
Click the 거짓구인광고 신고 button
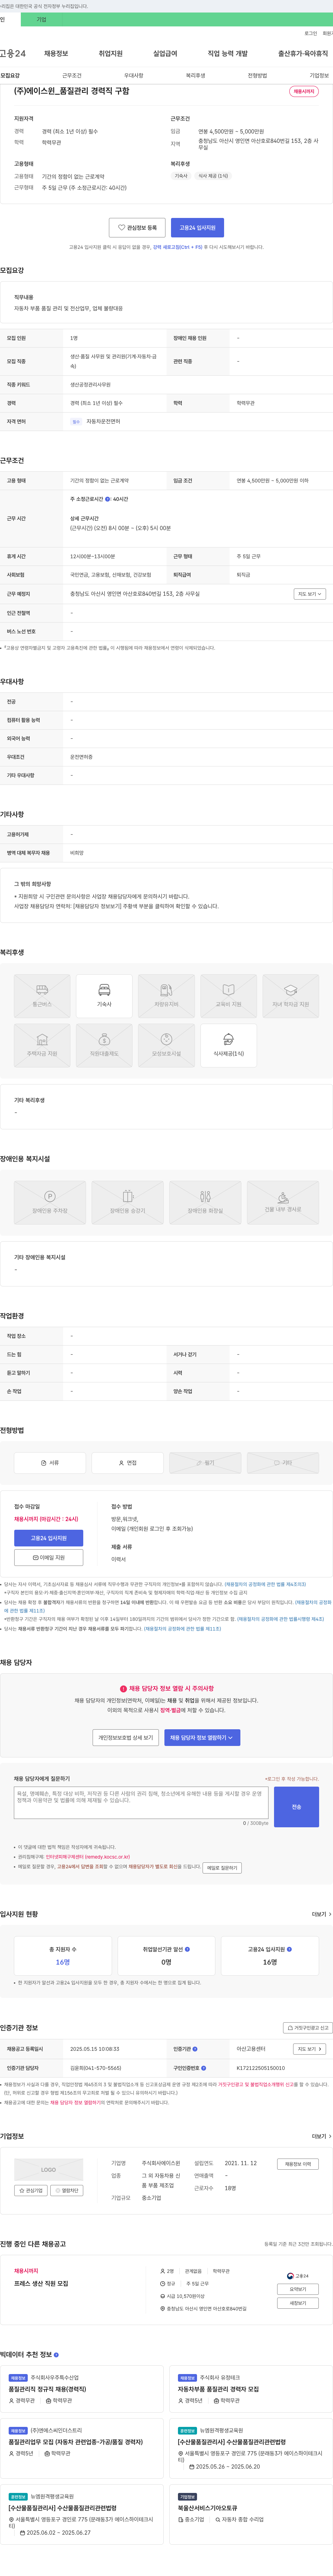[x=308, y=2028]
